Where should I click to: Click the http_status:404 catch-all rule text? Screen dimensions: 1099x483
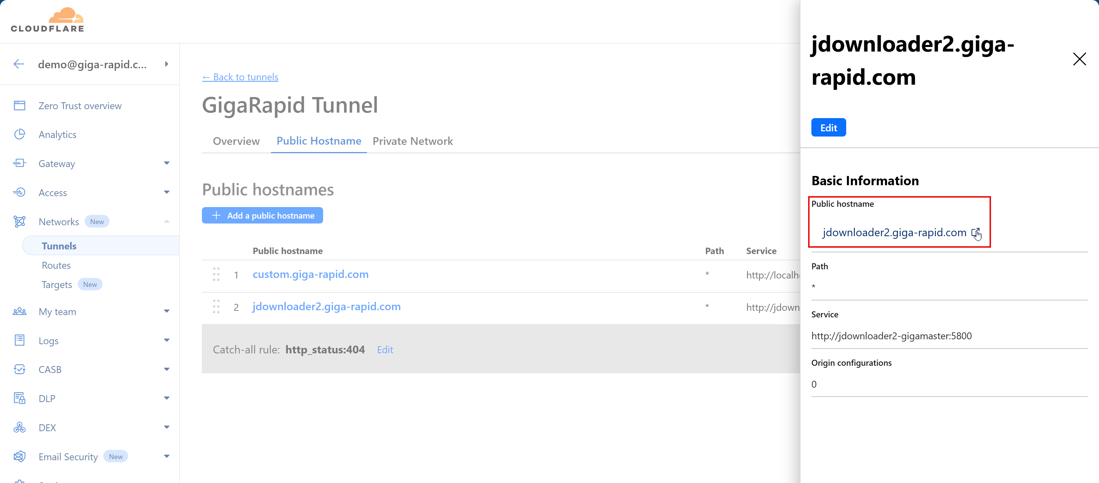(x=325, y=350)
